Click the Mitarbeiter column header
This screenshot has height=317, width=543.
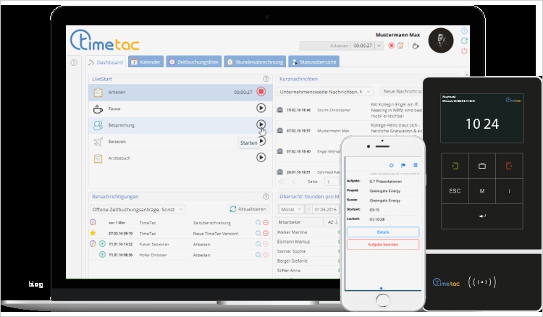[300, 222]
